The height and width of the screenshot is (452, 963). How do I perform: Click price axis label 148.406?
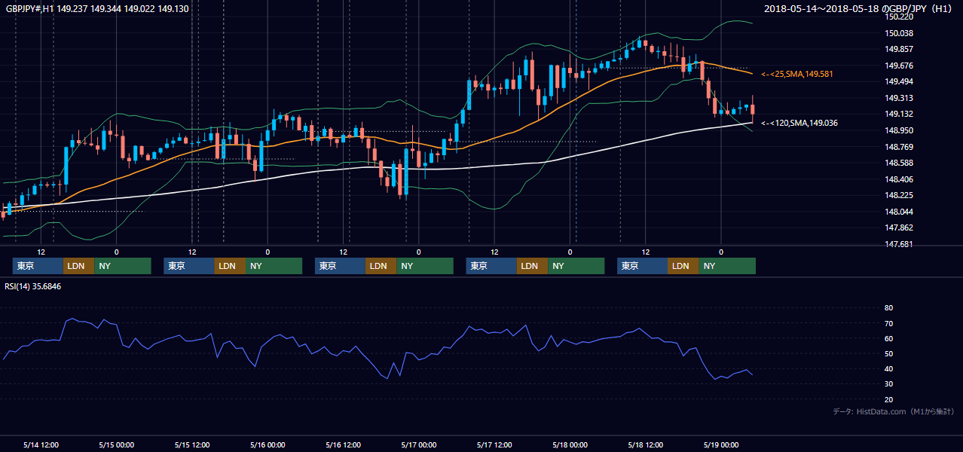pyautogui.click(x=900, y=179)
